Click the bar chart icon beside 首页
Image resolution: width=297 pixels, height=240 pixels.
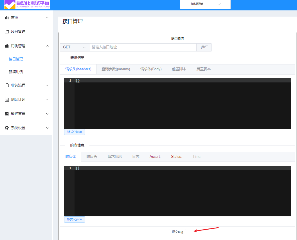tap(7, 17)
